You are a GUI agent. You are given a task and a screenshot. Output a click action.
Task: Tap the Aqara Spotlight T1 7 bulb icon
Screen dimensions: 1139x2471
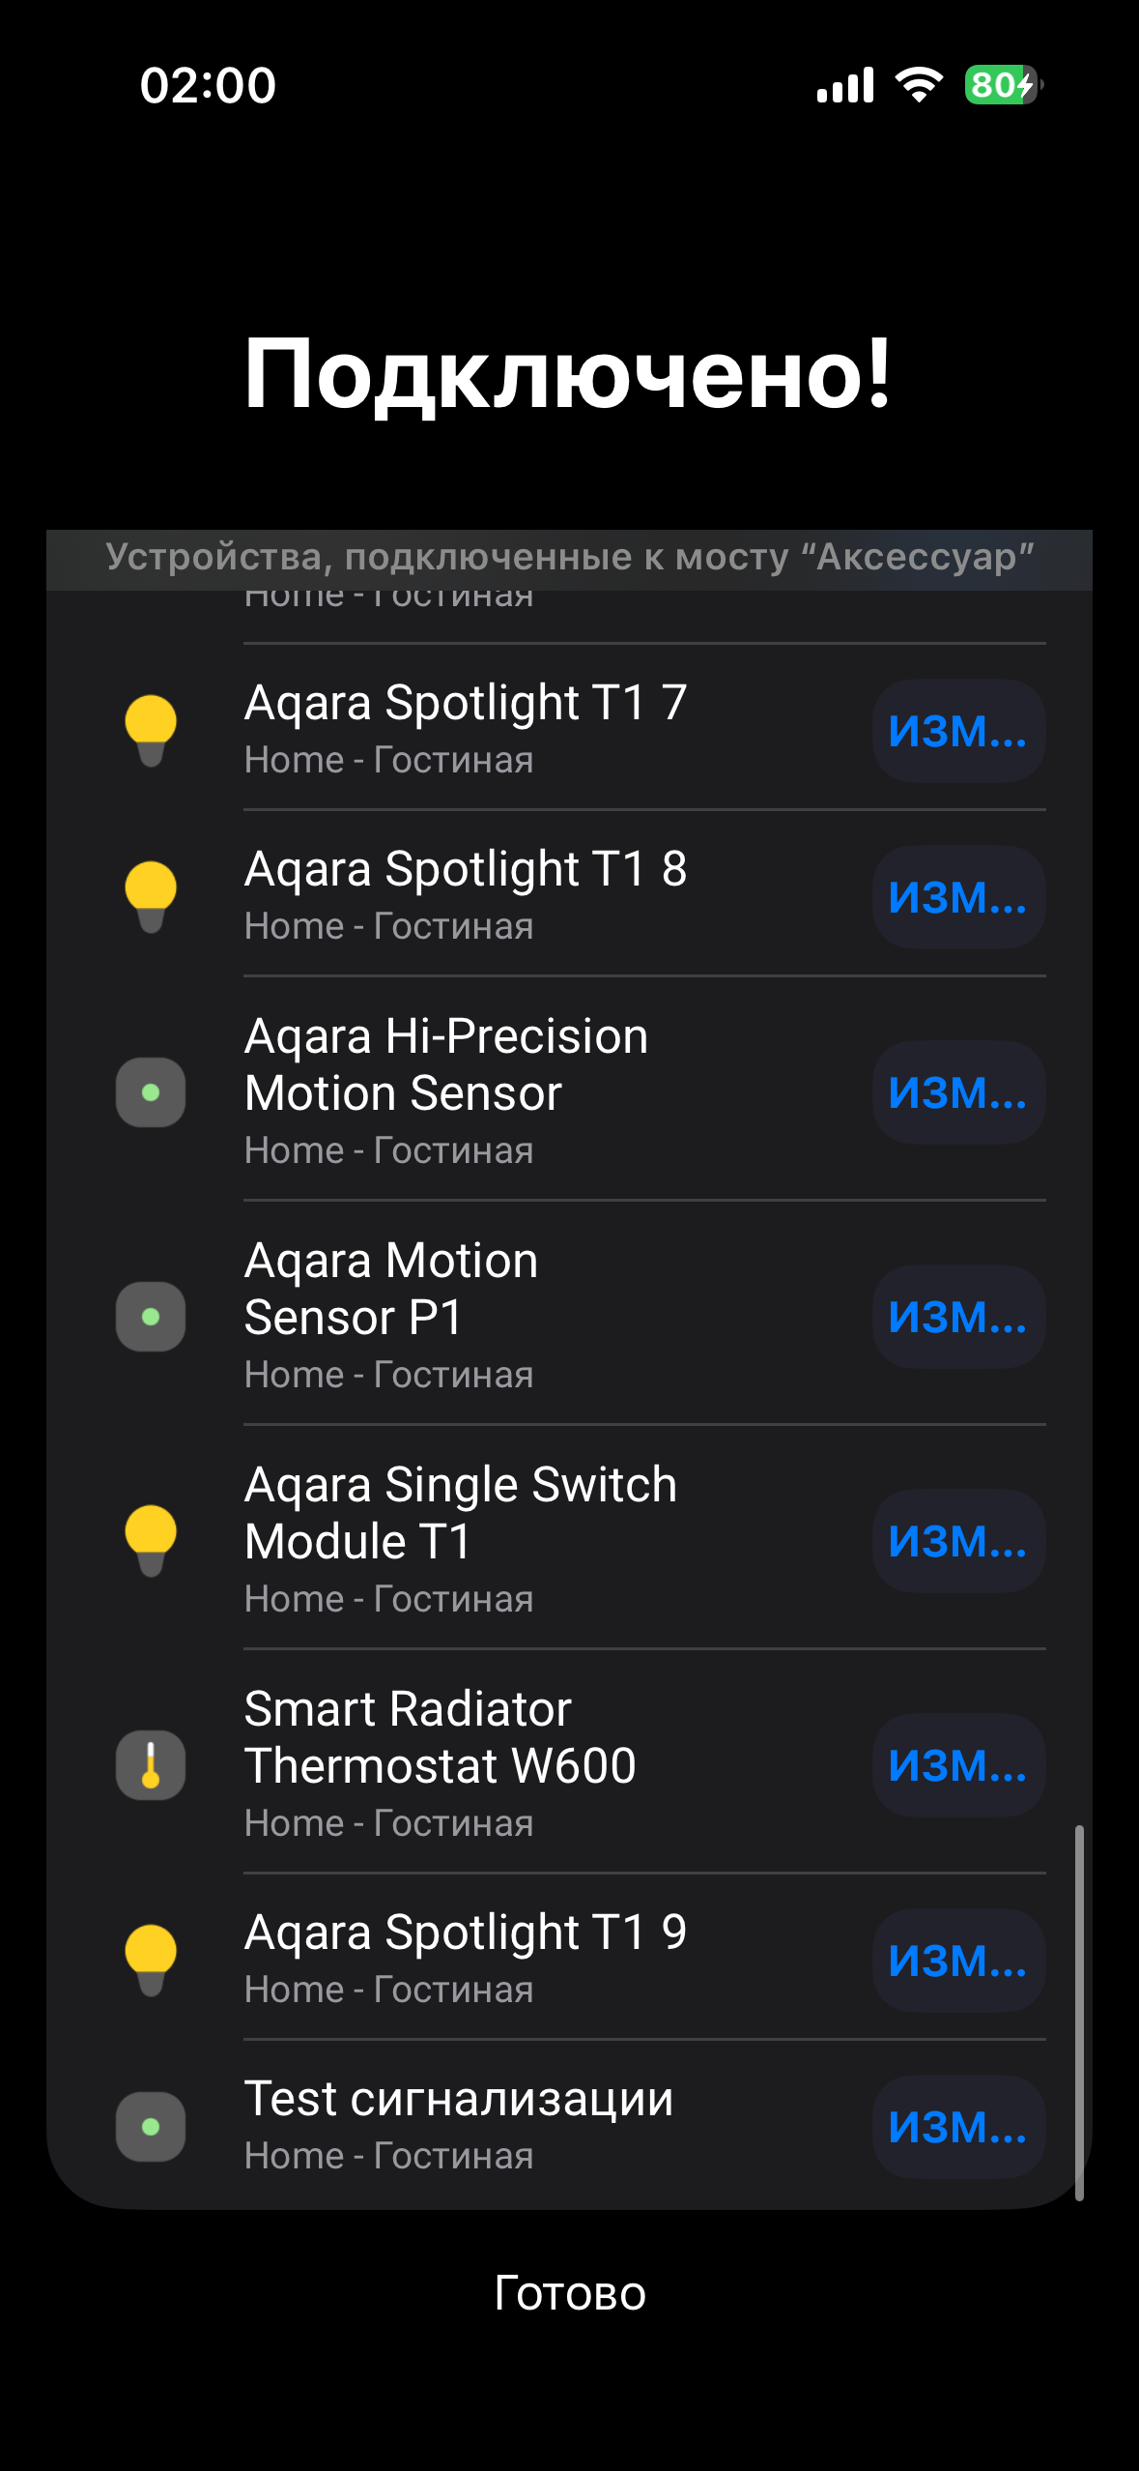151,730
